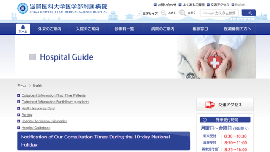Click the 外来受付時間 heading banner
The height and width of the screenshot is (152, 270).
click(225, 120)
